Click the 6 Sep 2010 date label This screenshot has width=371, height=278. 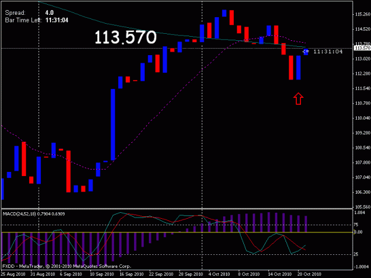(x=71, y=274)
